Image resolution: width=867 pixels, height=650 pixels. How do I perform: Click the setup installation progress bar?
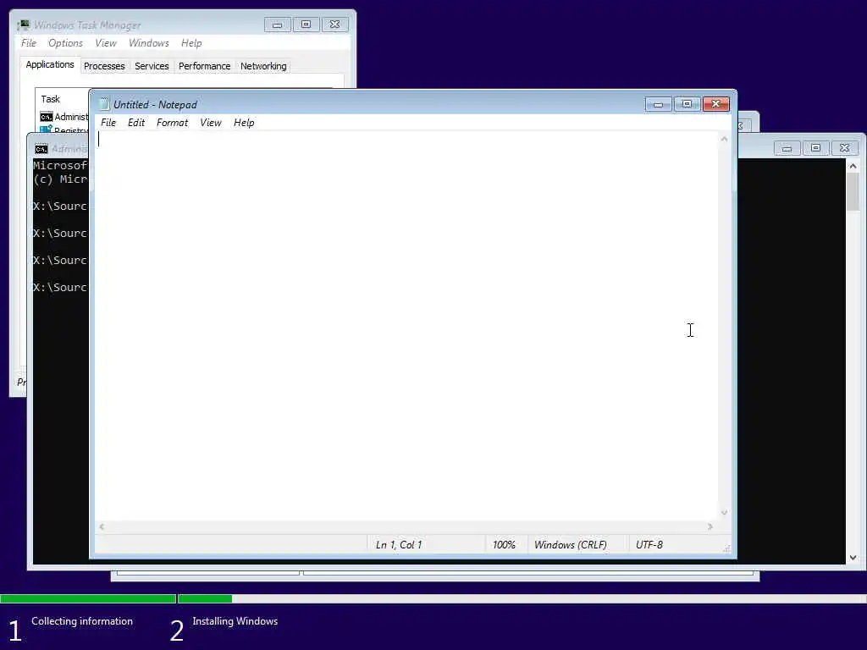[x=433, y=598]
